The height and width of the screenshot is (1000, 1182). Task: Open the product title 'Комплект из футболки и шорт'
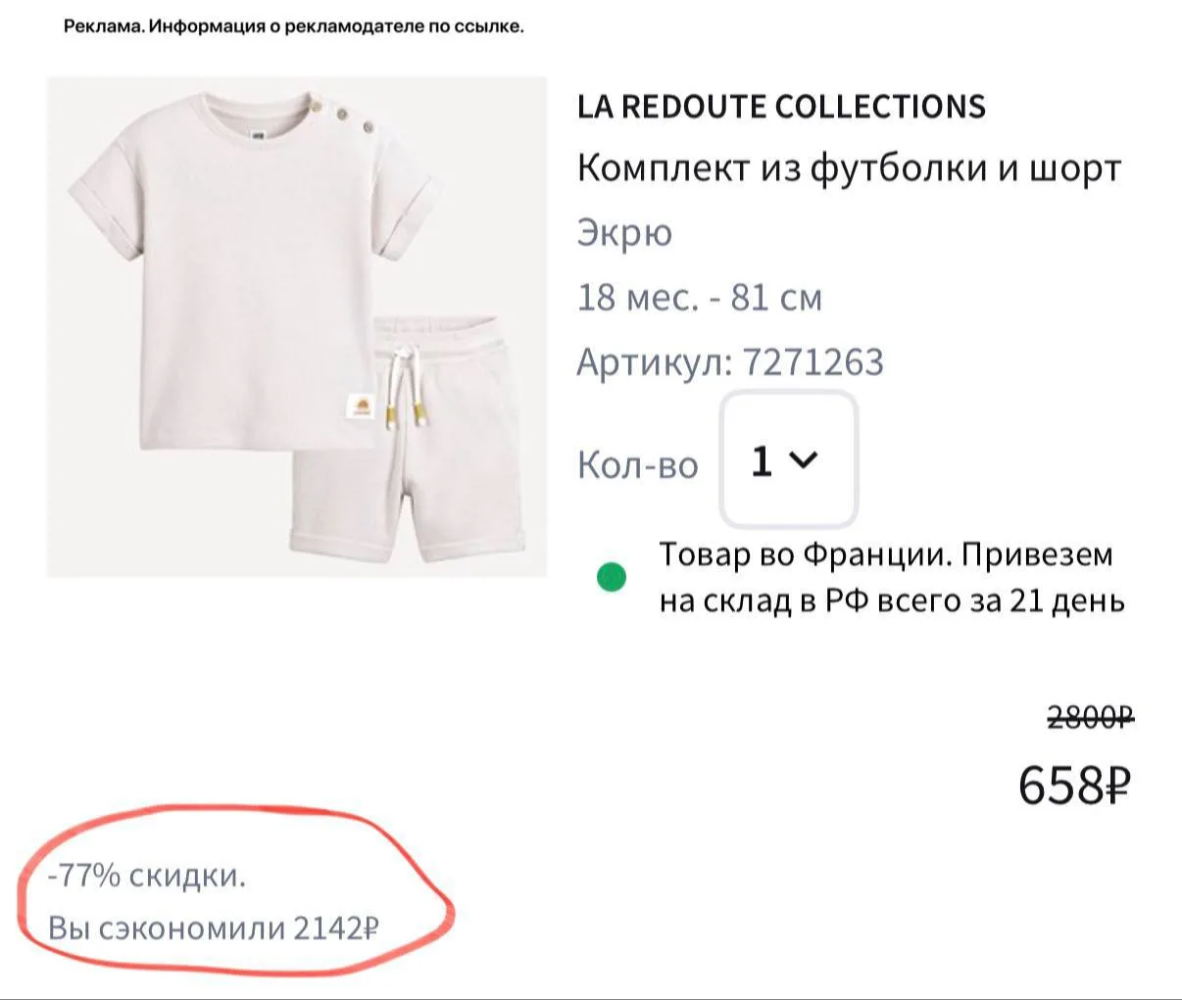pos(849,168)
